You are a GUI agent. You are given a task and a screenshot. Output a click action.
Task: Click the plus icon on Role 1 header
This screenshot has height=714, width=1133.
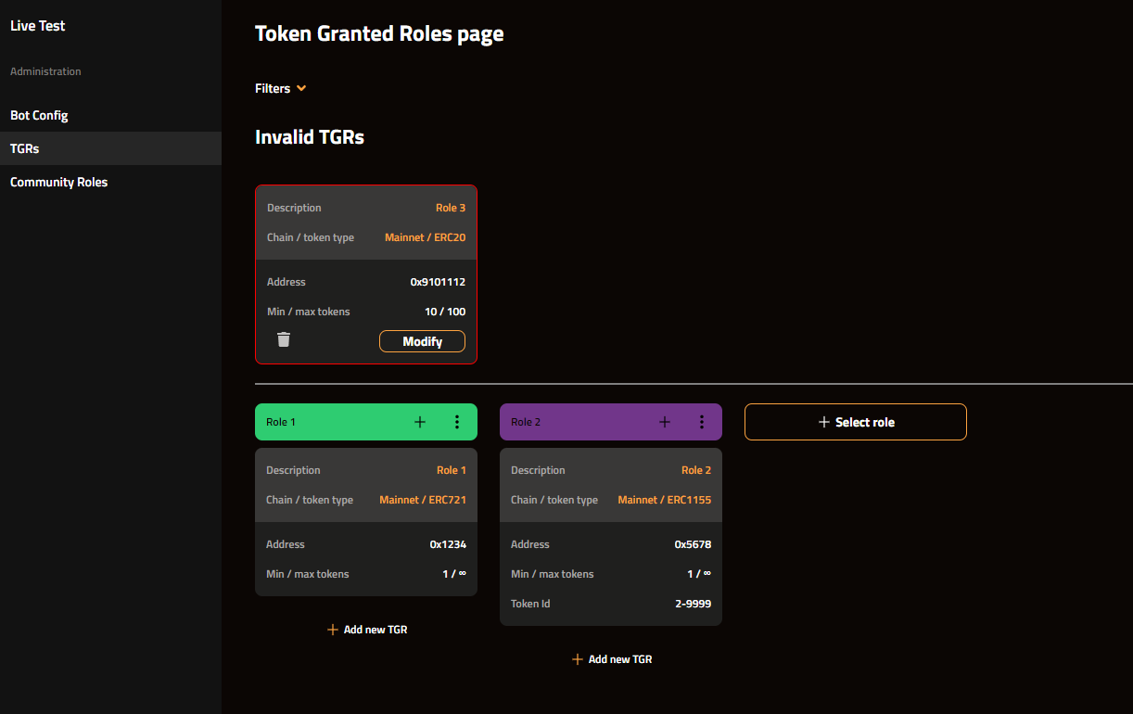point(420,422)
